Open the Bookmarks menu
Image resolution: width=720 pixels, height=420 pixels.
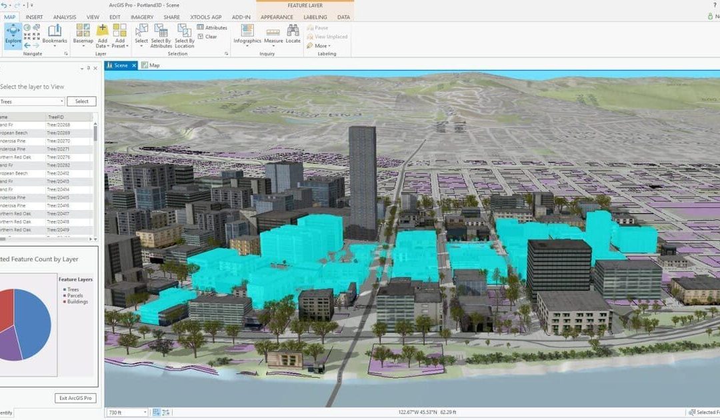(55, 35)
